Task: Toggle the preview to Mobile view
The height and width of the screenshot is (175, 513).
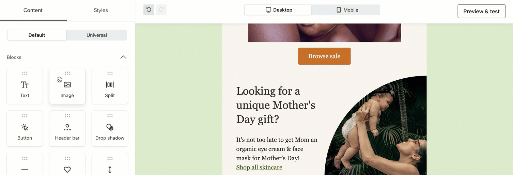Action: (x=347, y=10)
